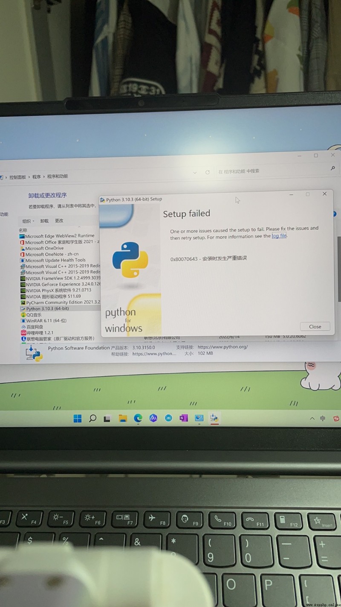Select PyCharm Community Edition 2021.3.2 entry

coord(60,302)
